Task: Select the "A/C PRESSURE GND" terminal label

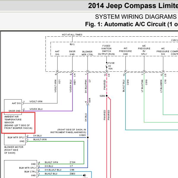Action: coord(125,51)
